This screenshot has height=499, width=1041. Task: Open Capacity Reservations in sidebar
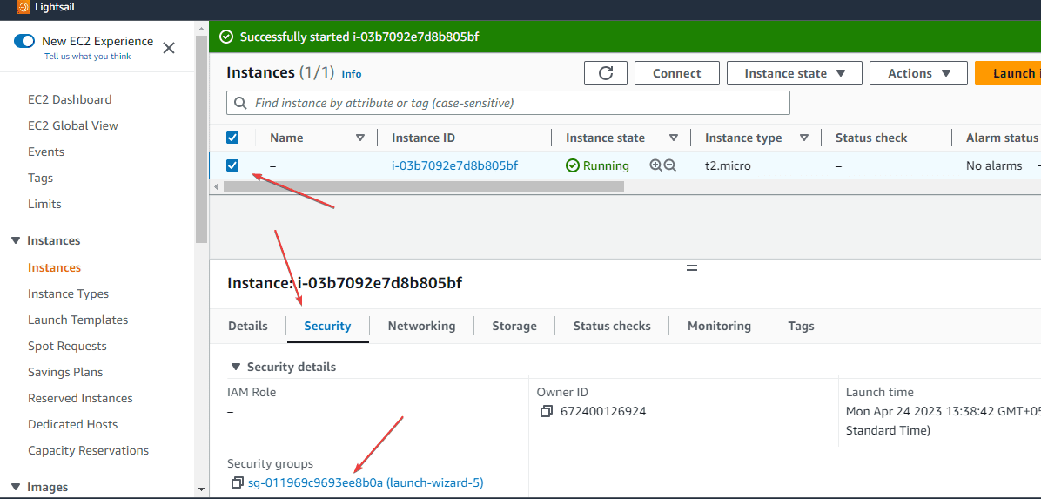point(88,450)
